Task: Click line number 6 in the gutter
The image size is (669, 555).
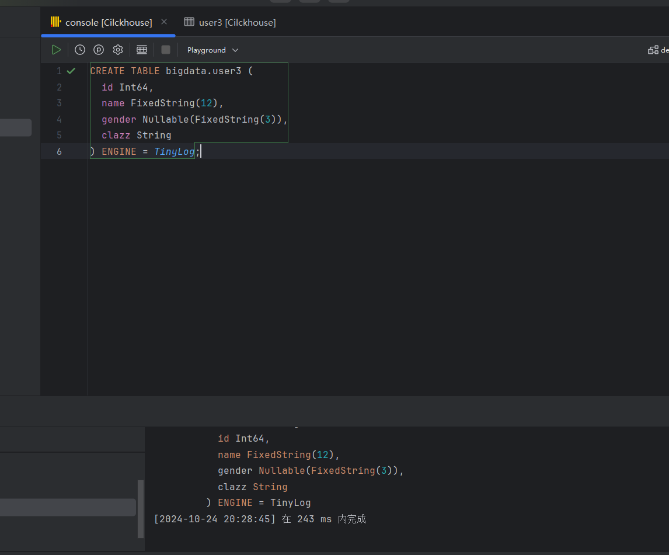Action: pyautogui.click(x=60, y=151)
